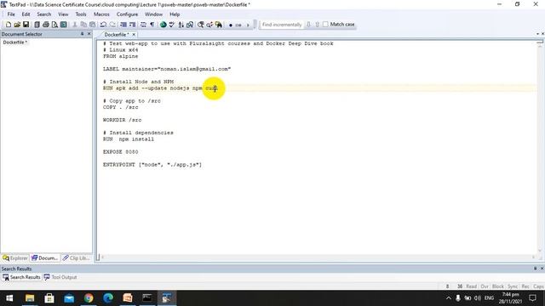Switch to the Document Selector bottom tab
The width and height of the screenshot is (545, 306).
tap(45, 258)
